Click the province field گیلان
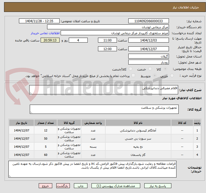206x193 pixels. (148, 56)
